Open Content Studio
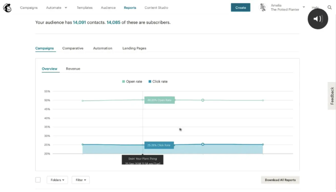The image size is (336, 192). pos(156,7)
